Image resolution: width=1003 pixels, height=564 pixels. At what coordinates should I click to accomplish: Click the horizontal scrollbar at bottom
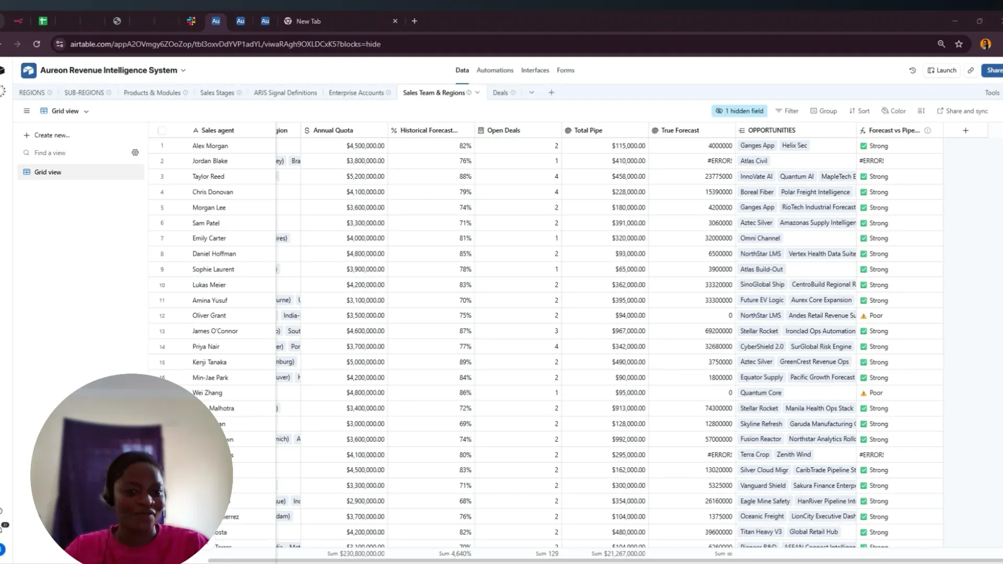pyautogui.click(x=605, y=561)
